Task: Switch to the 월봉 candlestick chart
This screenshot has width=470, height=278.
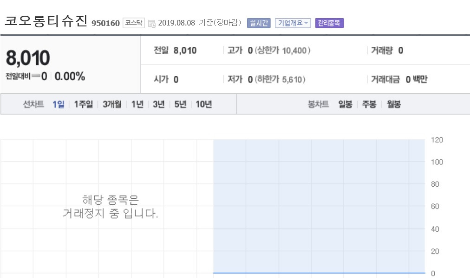Action: point(393,104)
